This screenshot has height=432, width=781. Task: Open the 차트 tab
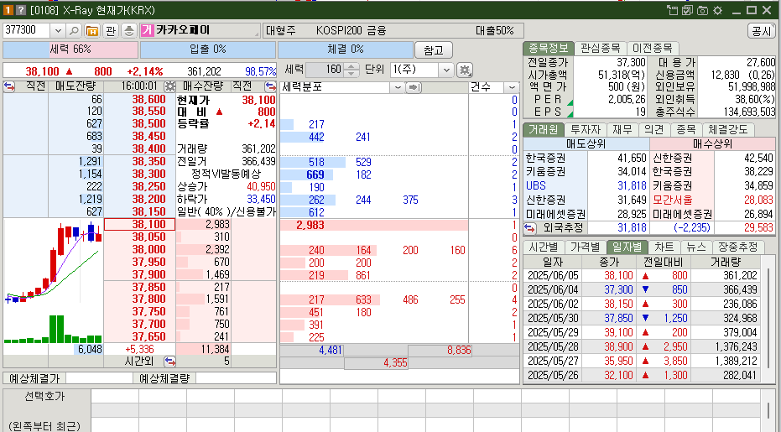click(664, 247)
